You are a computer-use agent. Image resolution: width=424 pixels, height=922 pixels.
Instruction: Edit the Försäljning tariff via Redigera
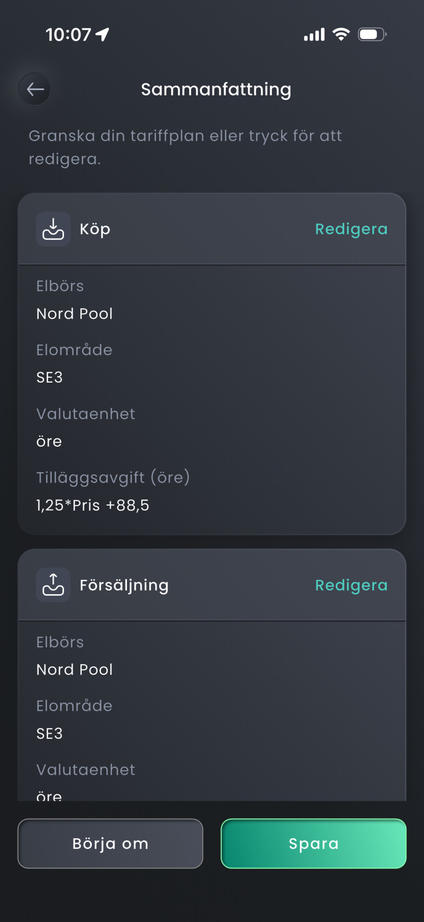pos(351,585)
